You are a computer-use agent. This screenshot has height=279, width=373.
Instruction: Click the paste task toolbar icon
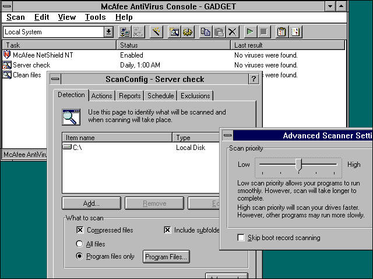click(x=219, y=32)
